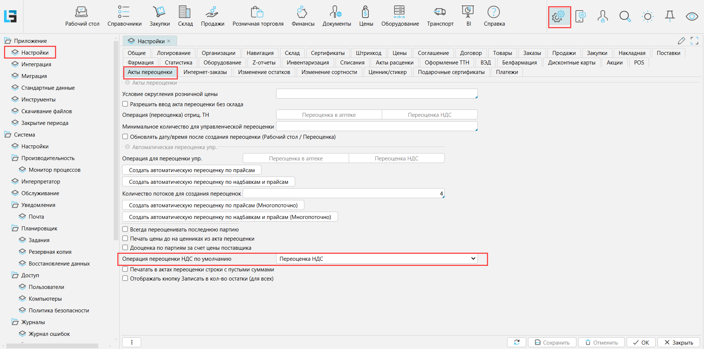Enable Разрешить ввод акта переоценки без склада

(x=125, y=104)
